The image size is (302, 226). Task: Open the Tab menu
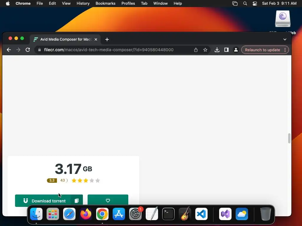[x=144, y=3]
